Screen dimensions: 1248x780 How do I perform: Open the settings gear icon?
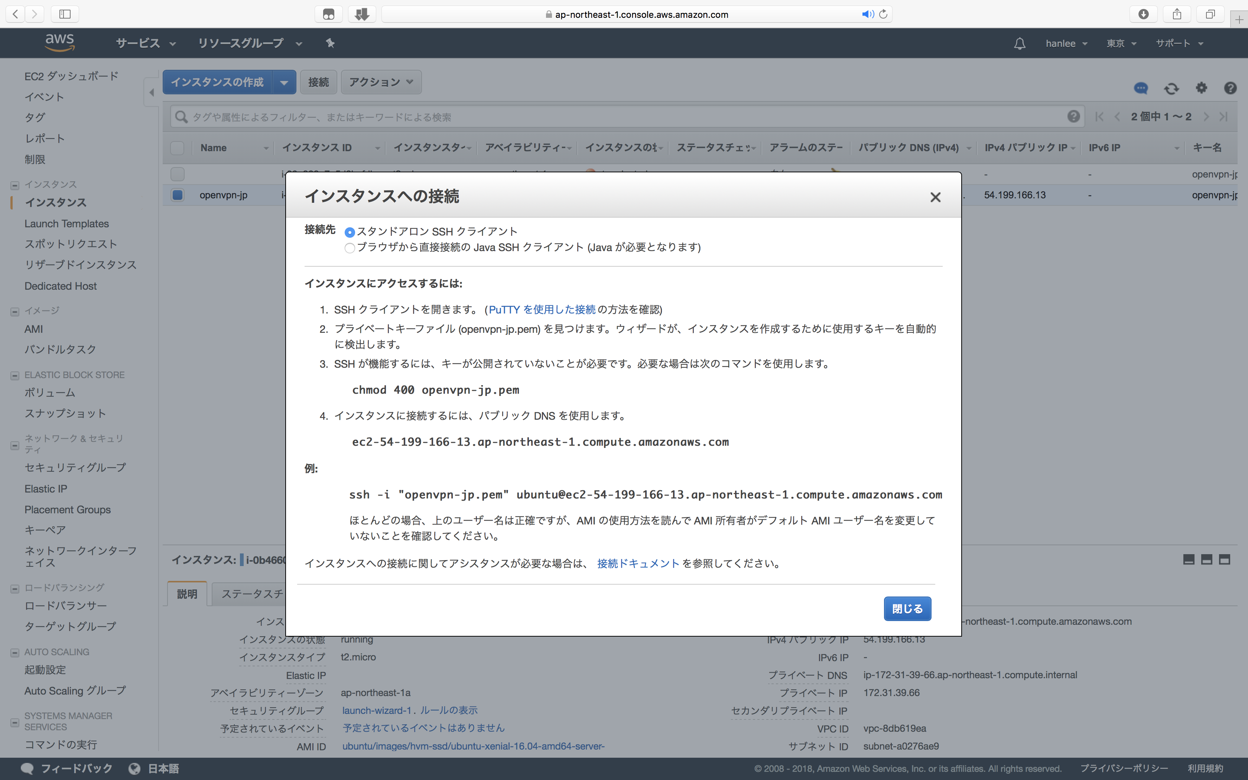(x=1201, y=88)
